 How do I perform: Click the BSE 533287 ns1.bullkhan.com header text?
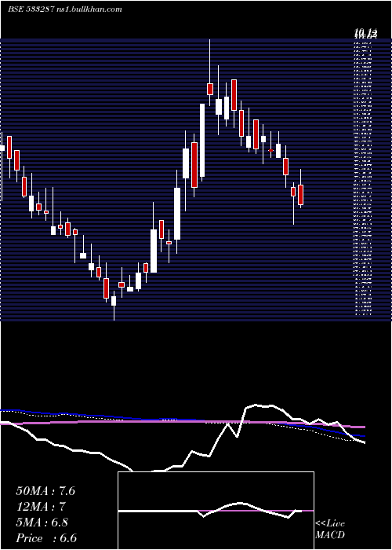(65, 9)
